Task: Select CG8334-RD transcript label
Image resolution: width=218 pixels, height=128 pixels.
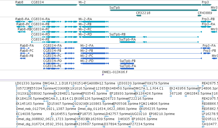Action: [40, 34]
